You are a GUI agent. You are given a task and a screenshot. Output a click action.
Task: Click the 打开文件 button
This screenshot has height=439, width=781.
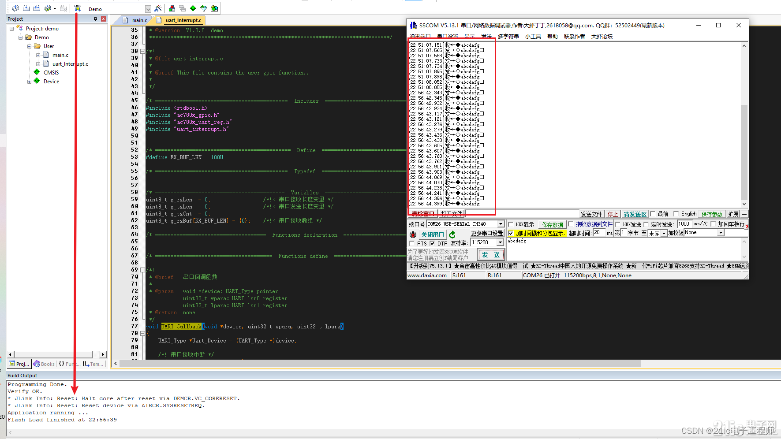452,214
